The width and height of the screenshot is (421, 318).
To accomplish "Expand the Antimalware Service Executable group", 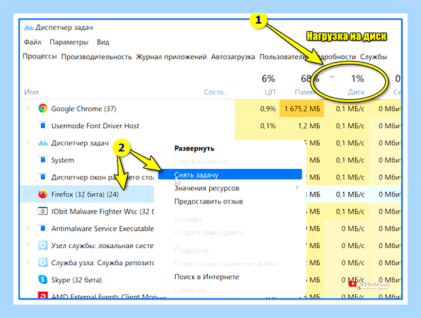I will 28,228.
